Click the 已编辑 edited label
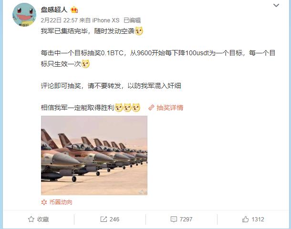 tap(132, 20)
